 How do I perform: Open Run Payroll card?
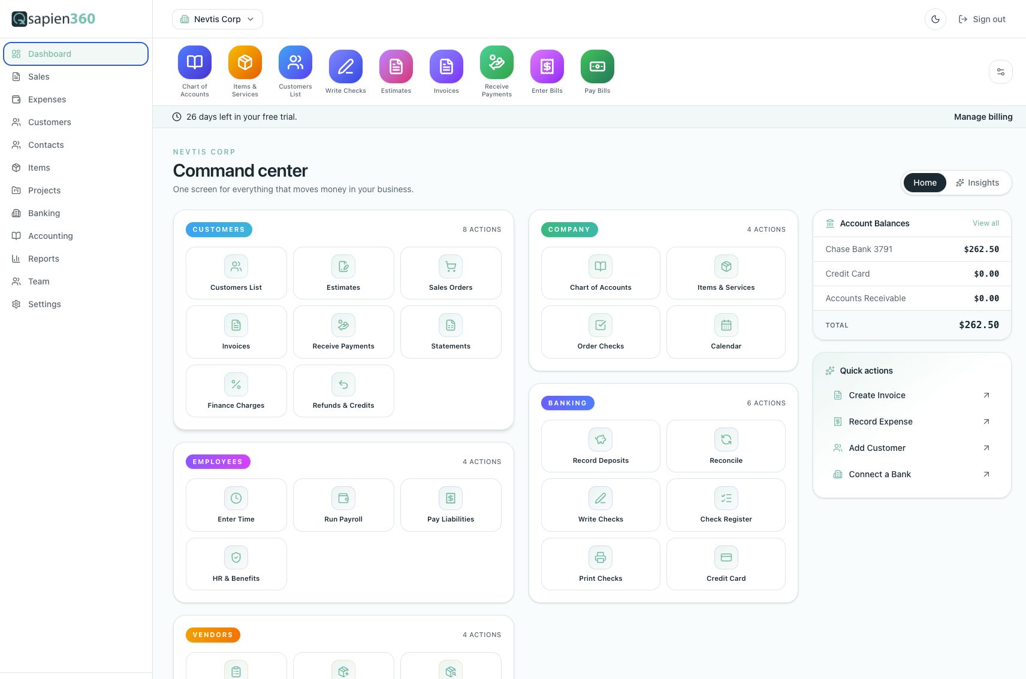click(343, 505)
